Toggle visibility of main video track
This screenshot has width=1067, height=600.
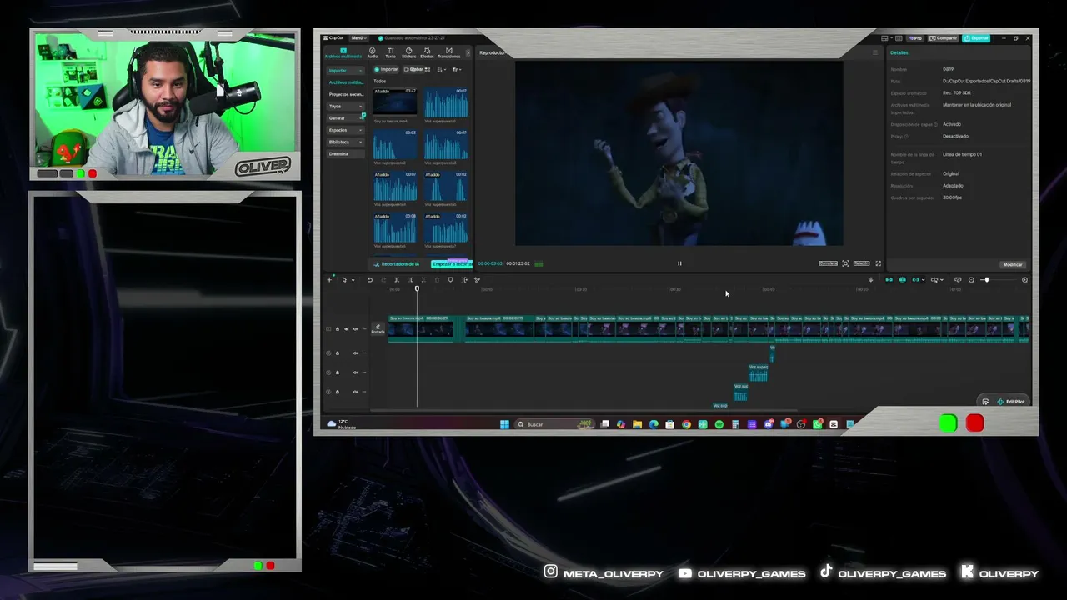click(346, 329)
